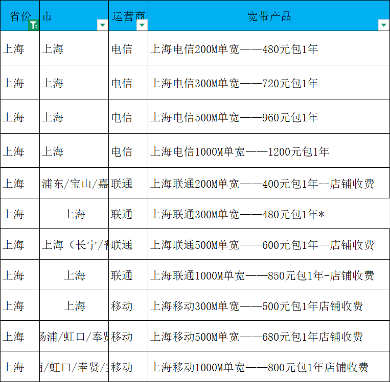The image size is (390, 382).
Task: Select province 上海 in 移动300M 500元 row
Action: [13, 306]
